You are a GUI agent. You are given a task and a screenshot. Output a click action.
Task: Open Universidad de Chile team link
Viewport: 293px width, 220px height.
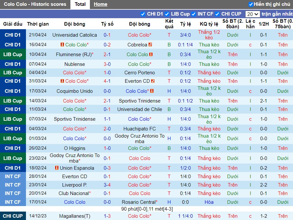(140, 109)
